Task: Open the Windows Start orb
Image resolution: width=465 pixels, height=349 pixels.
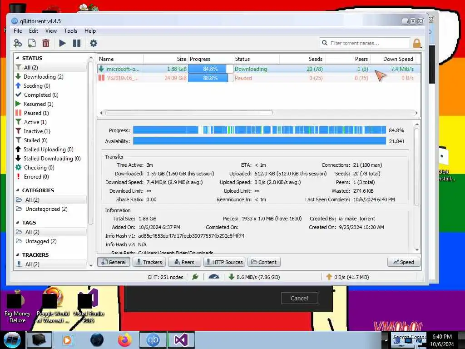Action: pos(12,340)
